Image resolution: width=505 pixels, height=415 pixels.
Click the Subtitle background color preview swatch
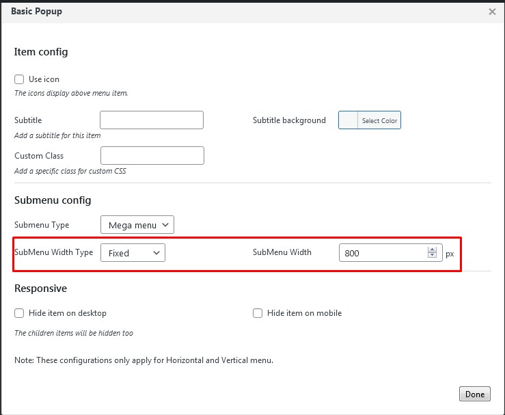click(349, 120)
